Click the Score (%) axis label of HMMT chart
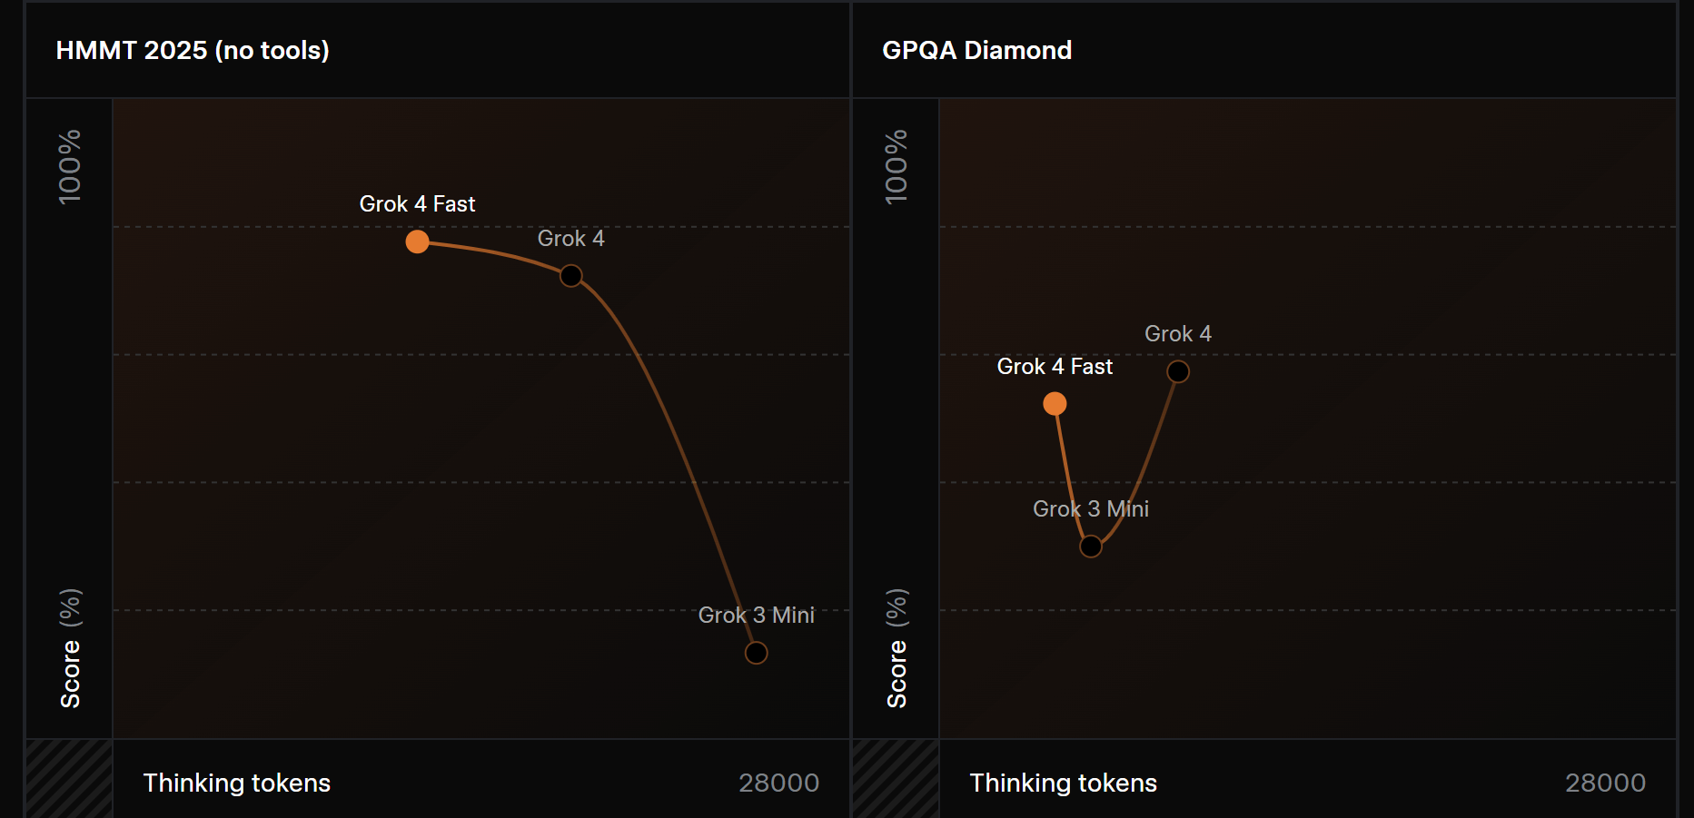The width and height of the screenshot is (1694, 818). coord(70,648)
